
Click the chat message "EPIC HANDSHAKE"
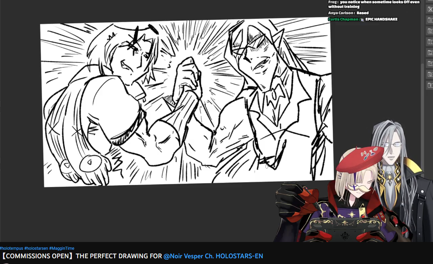(381, 19)
